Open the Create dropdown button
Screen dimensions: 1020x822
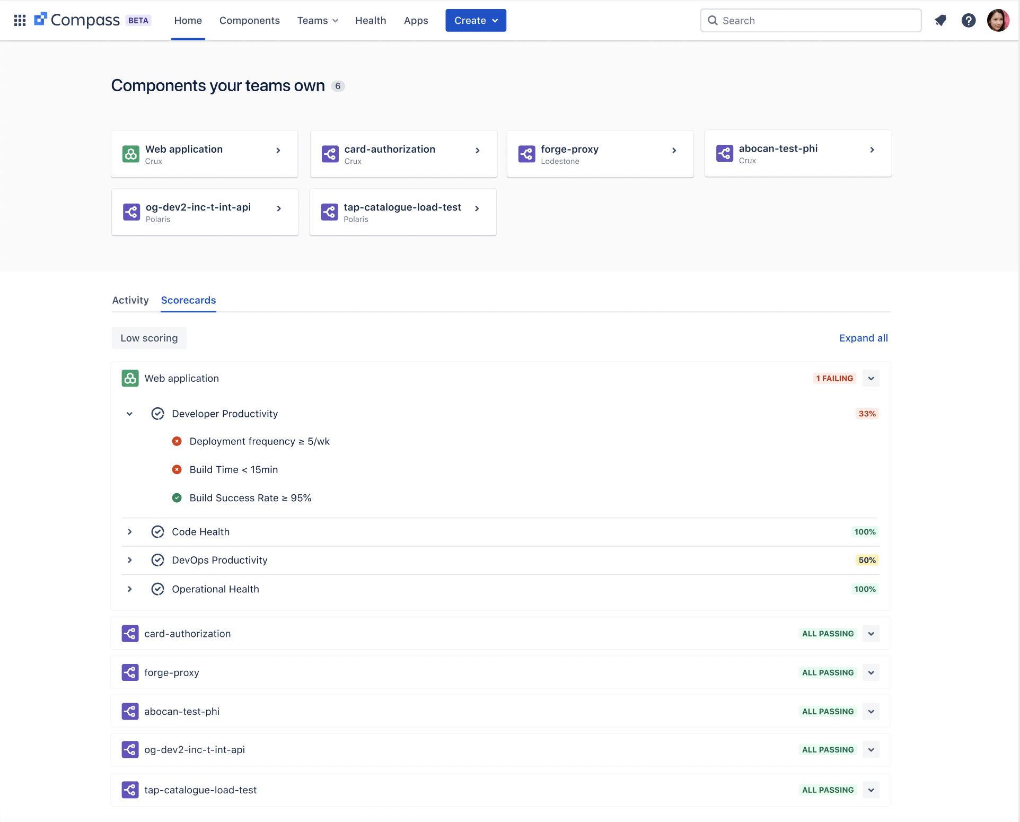click(476, 20)
